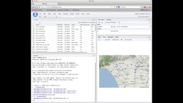The width and height of the screenshot is (183, 103).
Task: Select the labike data viewer tab
Action: pos(36,20)
